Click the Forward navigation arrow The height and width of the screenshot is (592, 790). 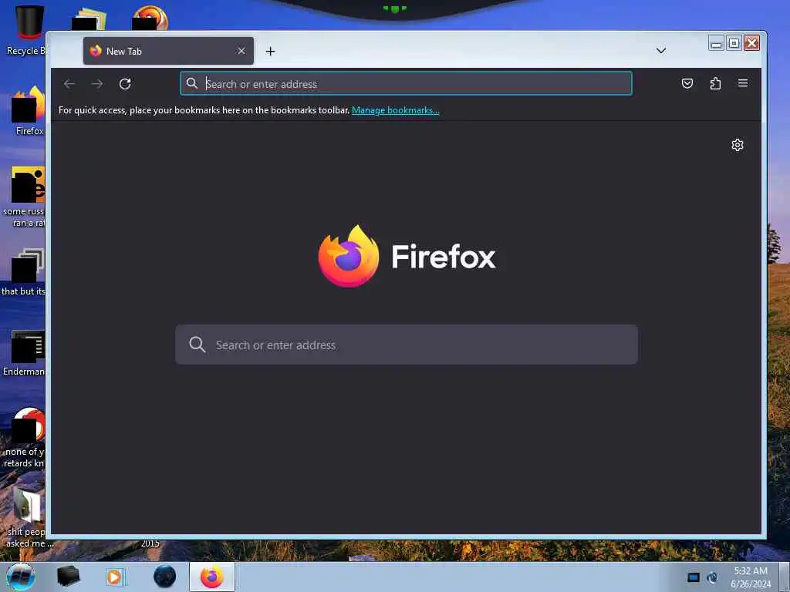point(97,83)
